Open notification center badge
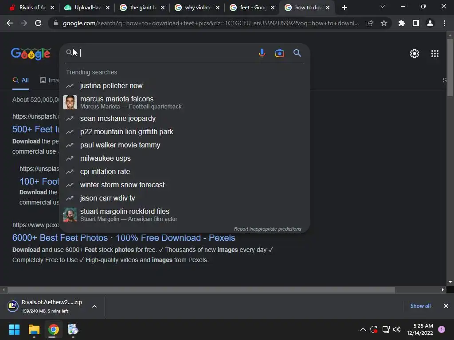Image resolution: width=454 pixels, height=340 pixels. 441,329
